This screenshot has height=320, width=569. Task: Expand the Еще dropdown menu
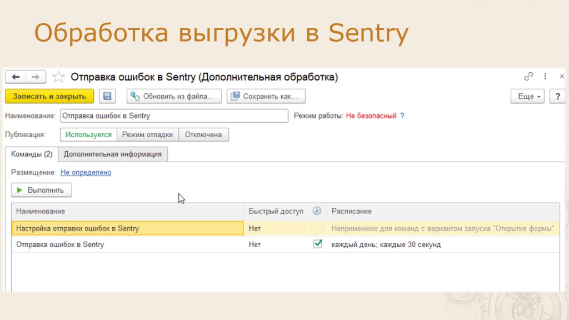coord(528,96)
